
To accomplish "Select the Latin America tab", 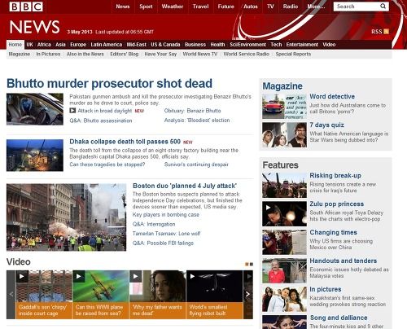I will coord(107,45).
